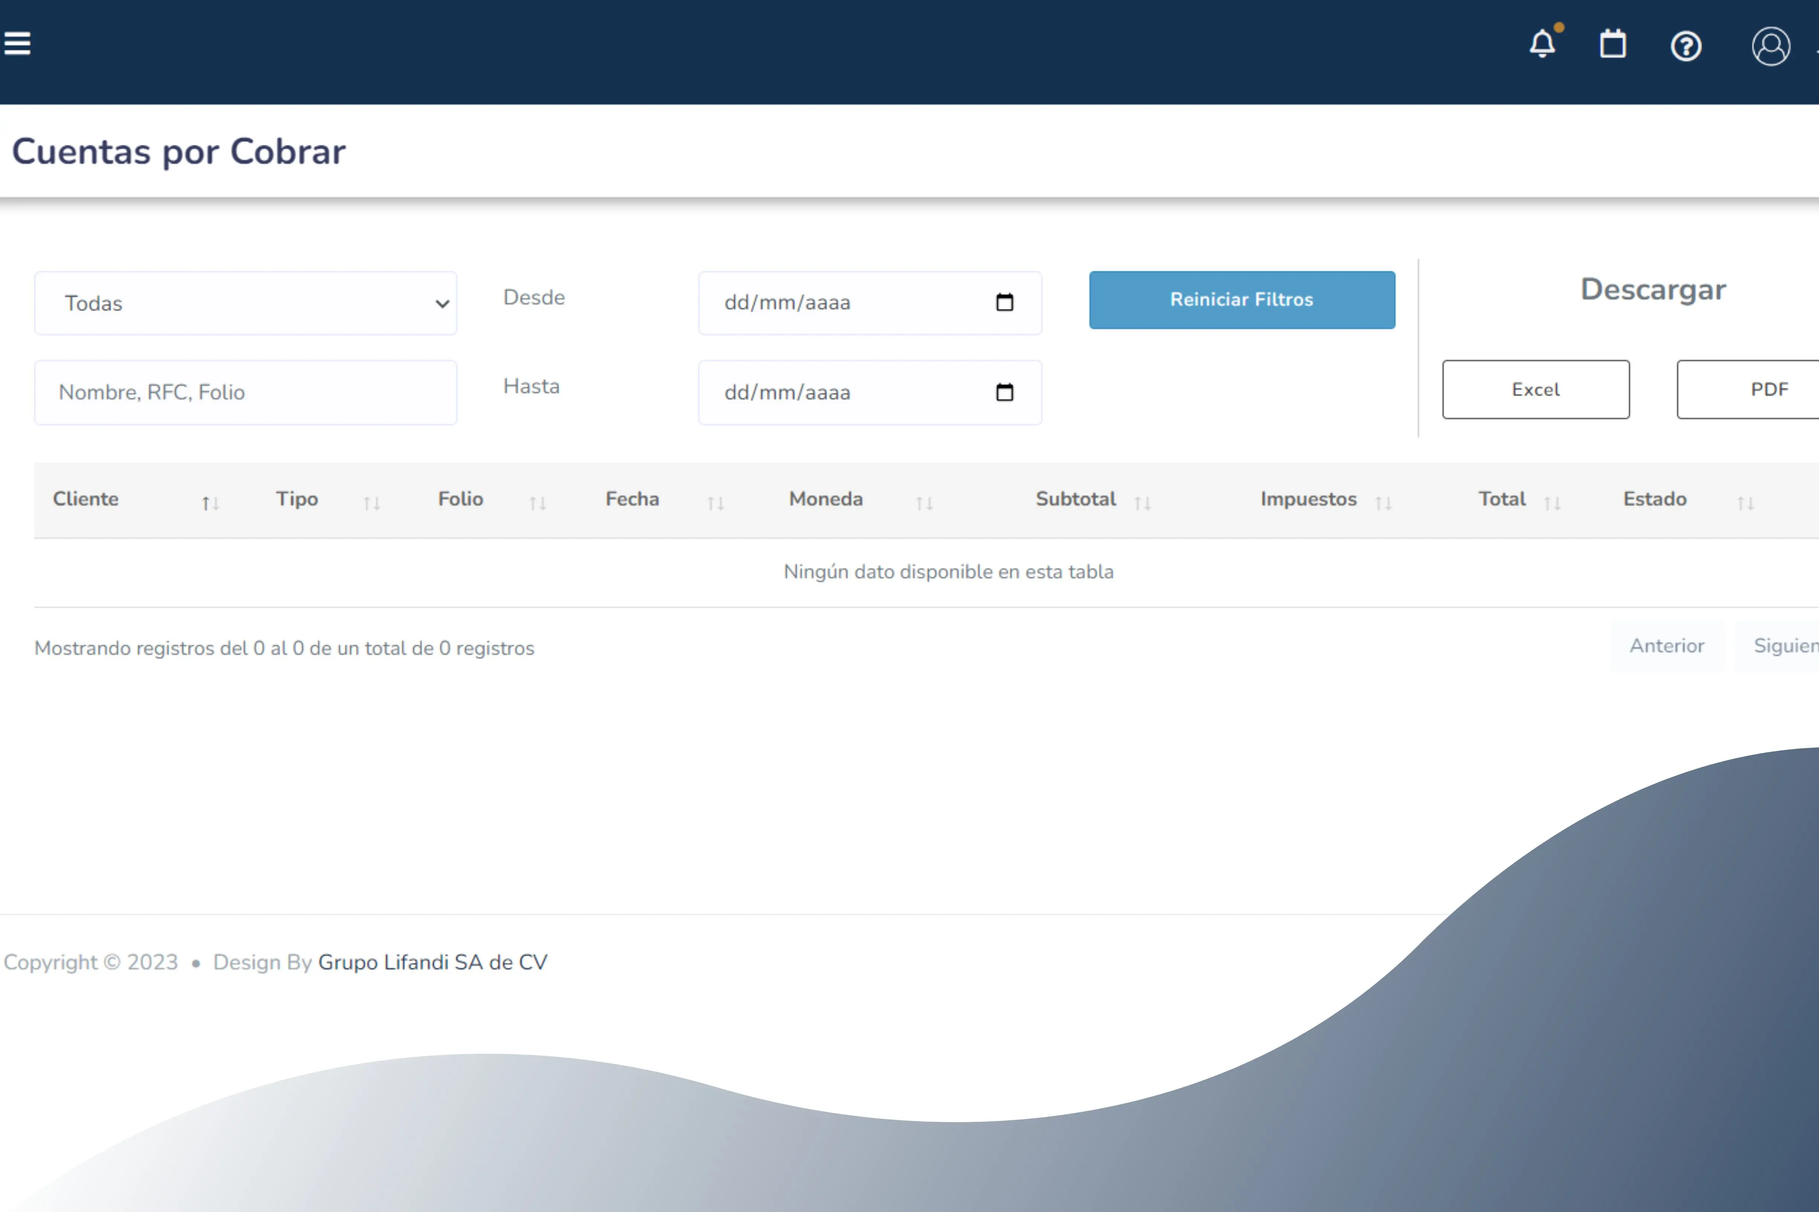Sort table by Folio column
Screen dimensions: 1819x1212
click(x=460, y=499)
